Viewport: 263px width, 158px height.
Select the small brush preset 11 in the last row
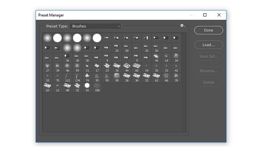pos(57,87)
